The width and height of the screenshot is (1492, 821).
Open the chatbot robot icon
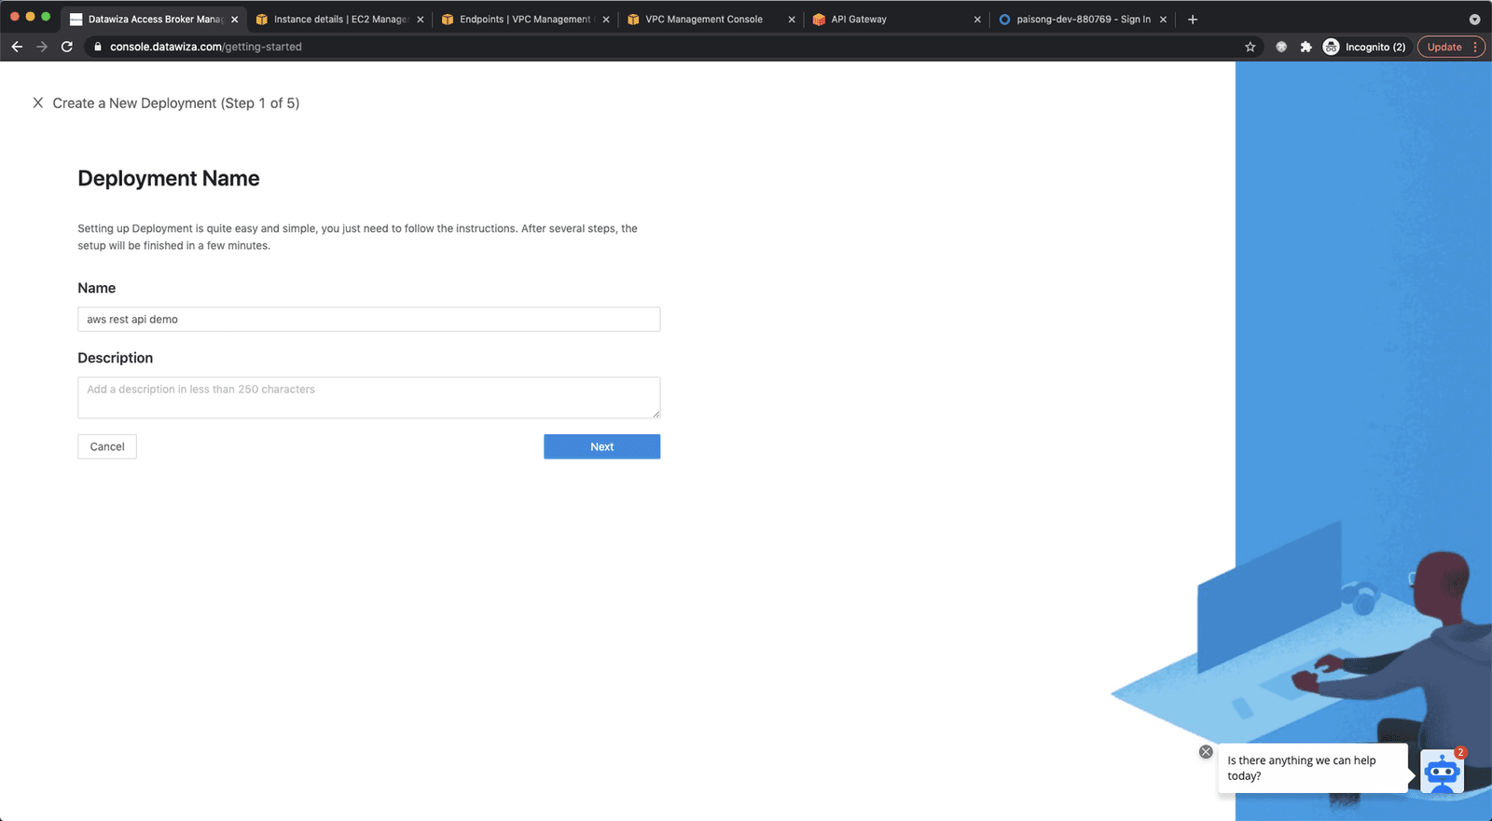pos(1442,772)
